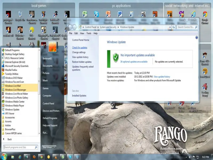Open Change settings in Windows Update

click(x=79, y=52)
